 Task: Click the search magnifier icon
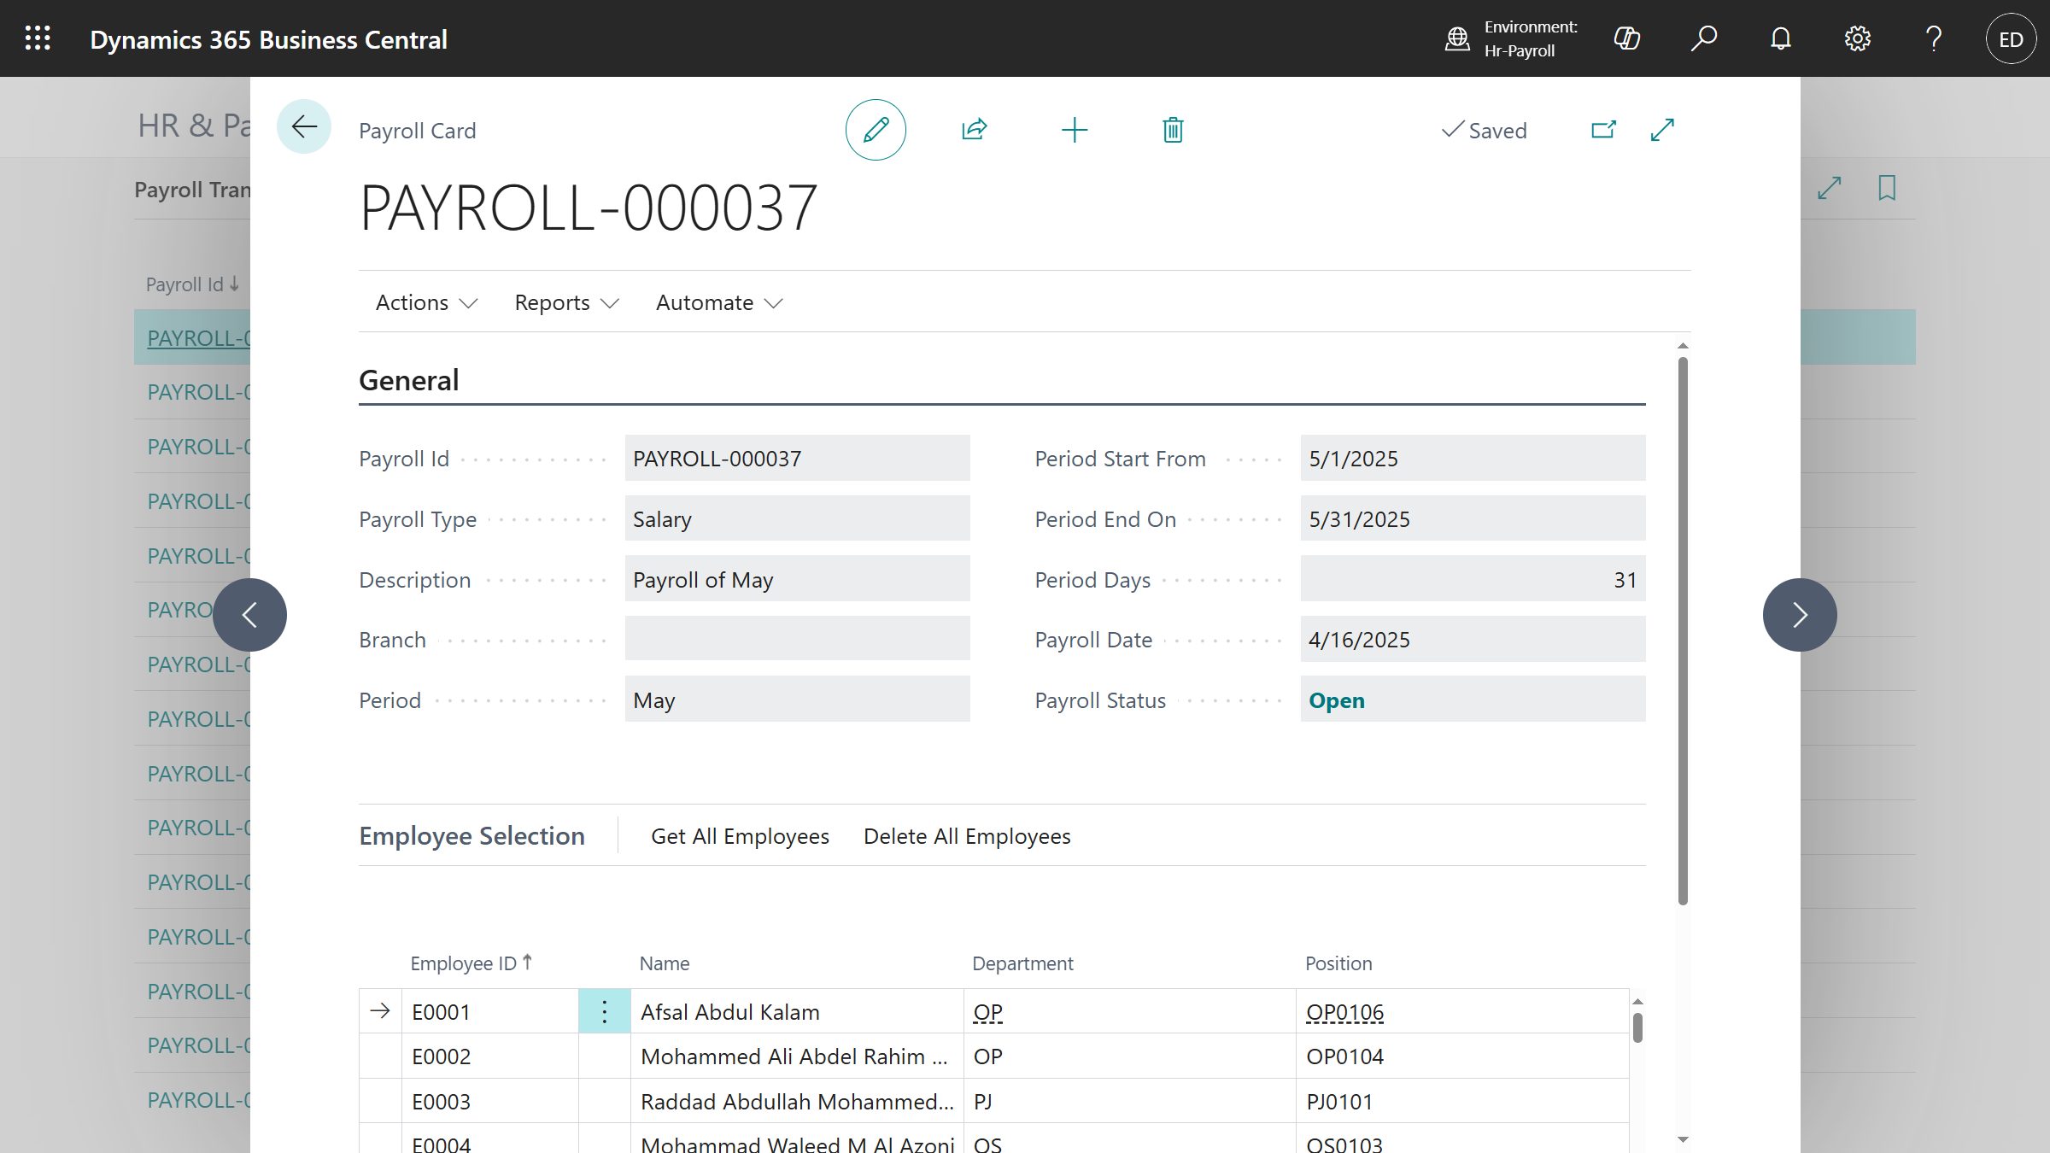point(1703,38)
